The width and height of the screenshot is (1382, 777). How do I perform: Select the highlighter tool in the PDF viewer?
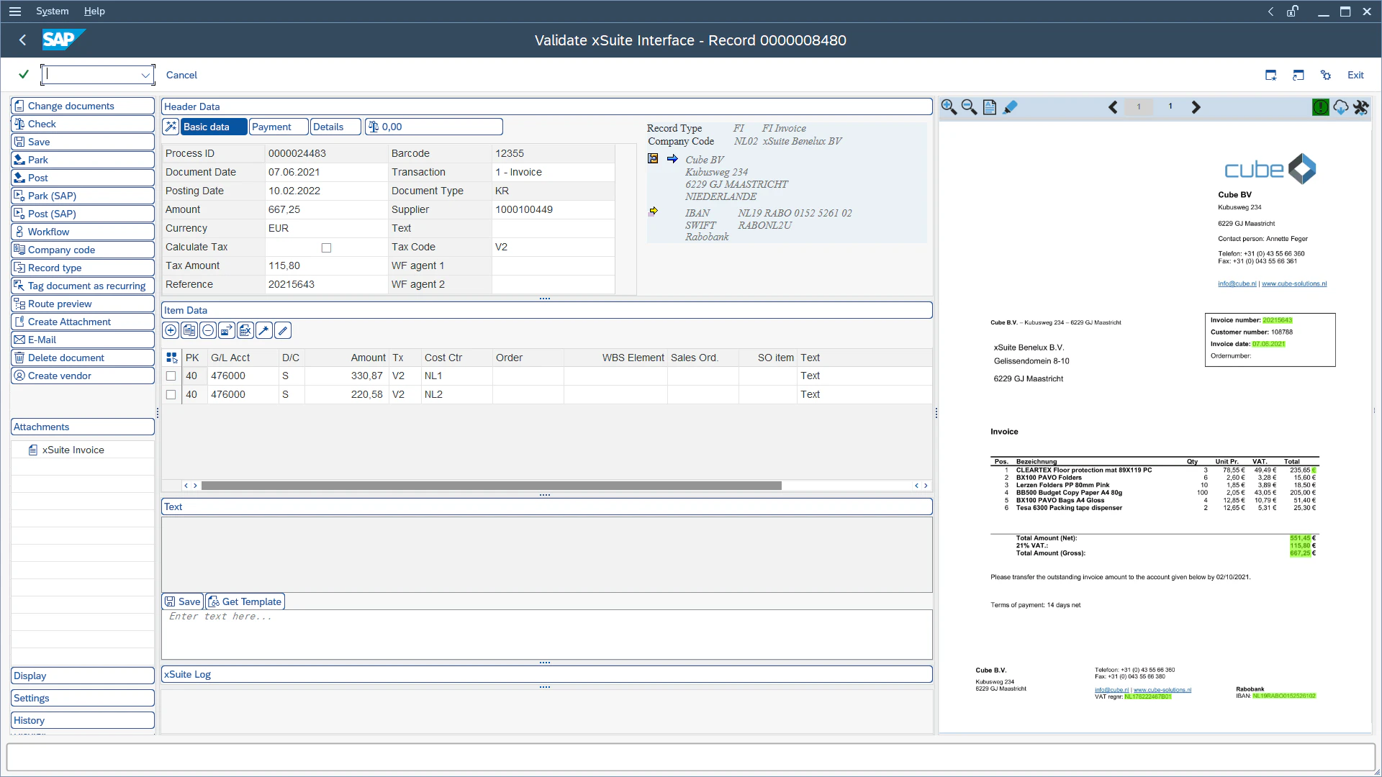tap(1011, 106)
